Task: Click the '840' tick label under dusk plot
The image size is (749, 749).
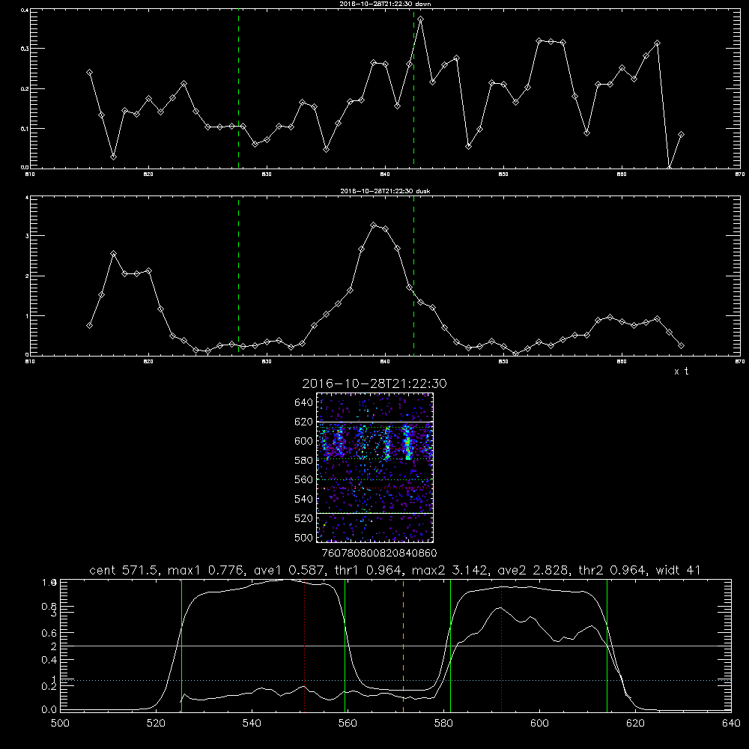Action: click(x=385, y=362)
